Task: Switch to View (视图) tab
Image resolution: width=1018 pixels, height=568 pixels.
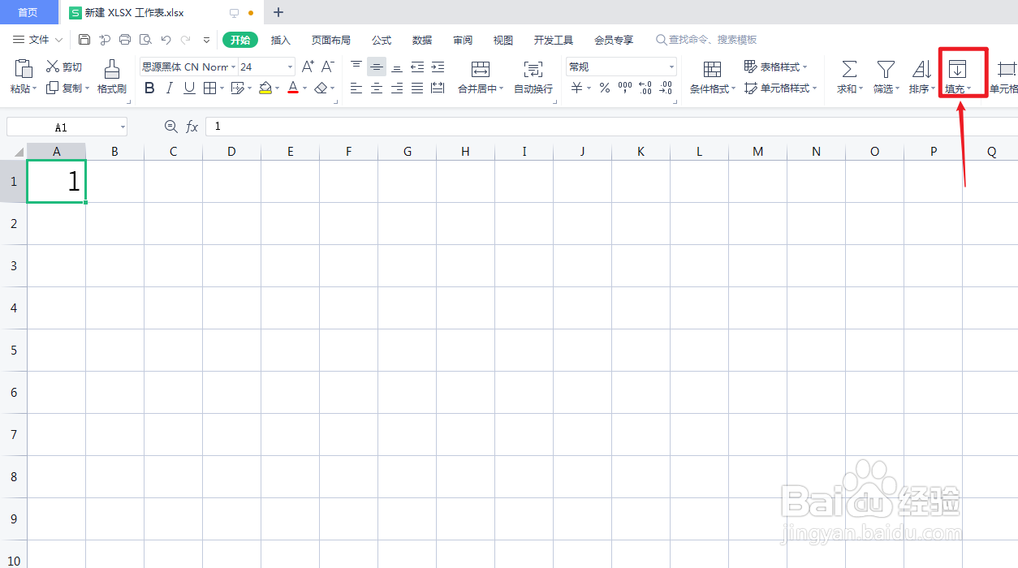Action: (503, 40)
